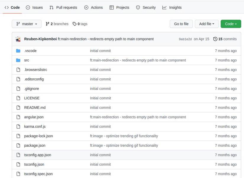The width and height of the screenshot is (244, 178).
Task: Select the Projects tab
Action: pyautogui.click(x=119, y=7)
